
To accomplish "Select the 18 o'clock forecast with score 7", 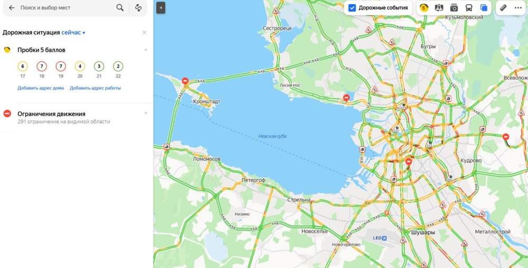I will [x=42, y=69].
